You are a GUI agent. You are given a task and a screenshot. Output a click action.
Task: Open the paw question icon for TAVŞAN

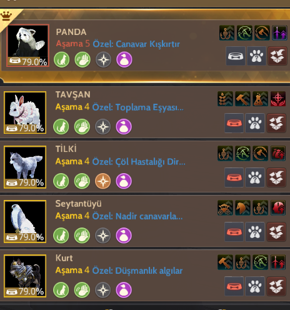coord(255,123)
